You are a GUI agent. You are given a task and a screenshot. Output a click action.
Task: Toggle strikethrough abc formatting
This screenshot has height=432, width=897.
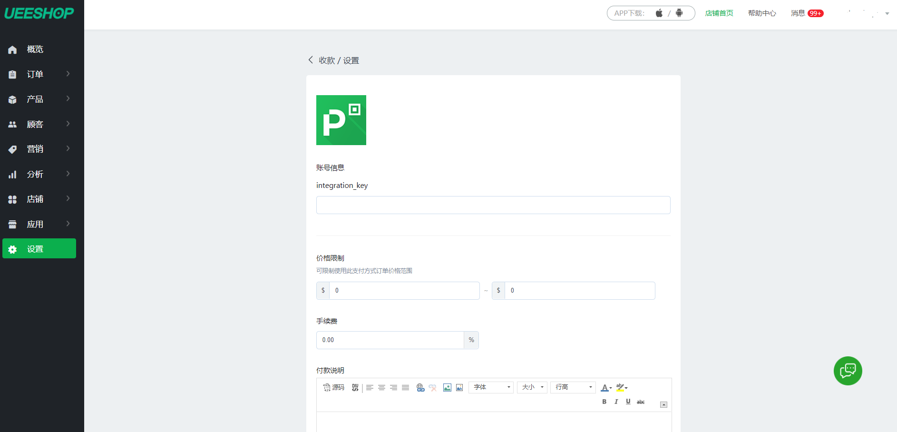point(641,402)
